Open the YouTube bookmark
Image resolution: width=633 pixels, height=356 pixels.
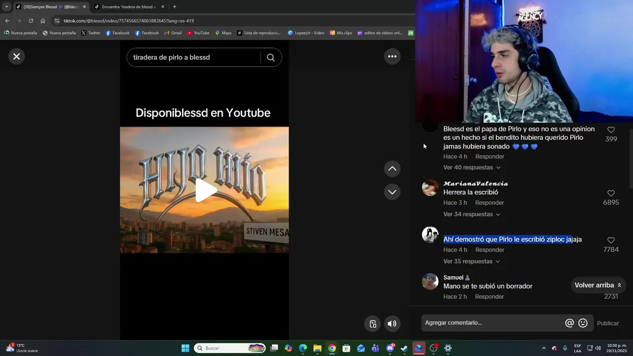click(198, 33)
